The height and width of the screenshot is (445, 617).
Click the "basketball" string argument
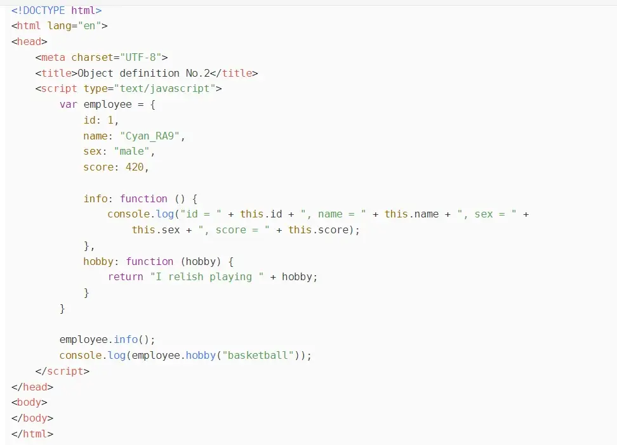[x=258, y=356]
